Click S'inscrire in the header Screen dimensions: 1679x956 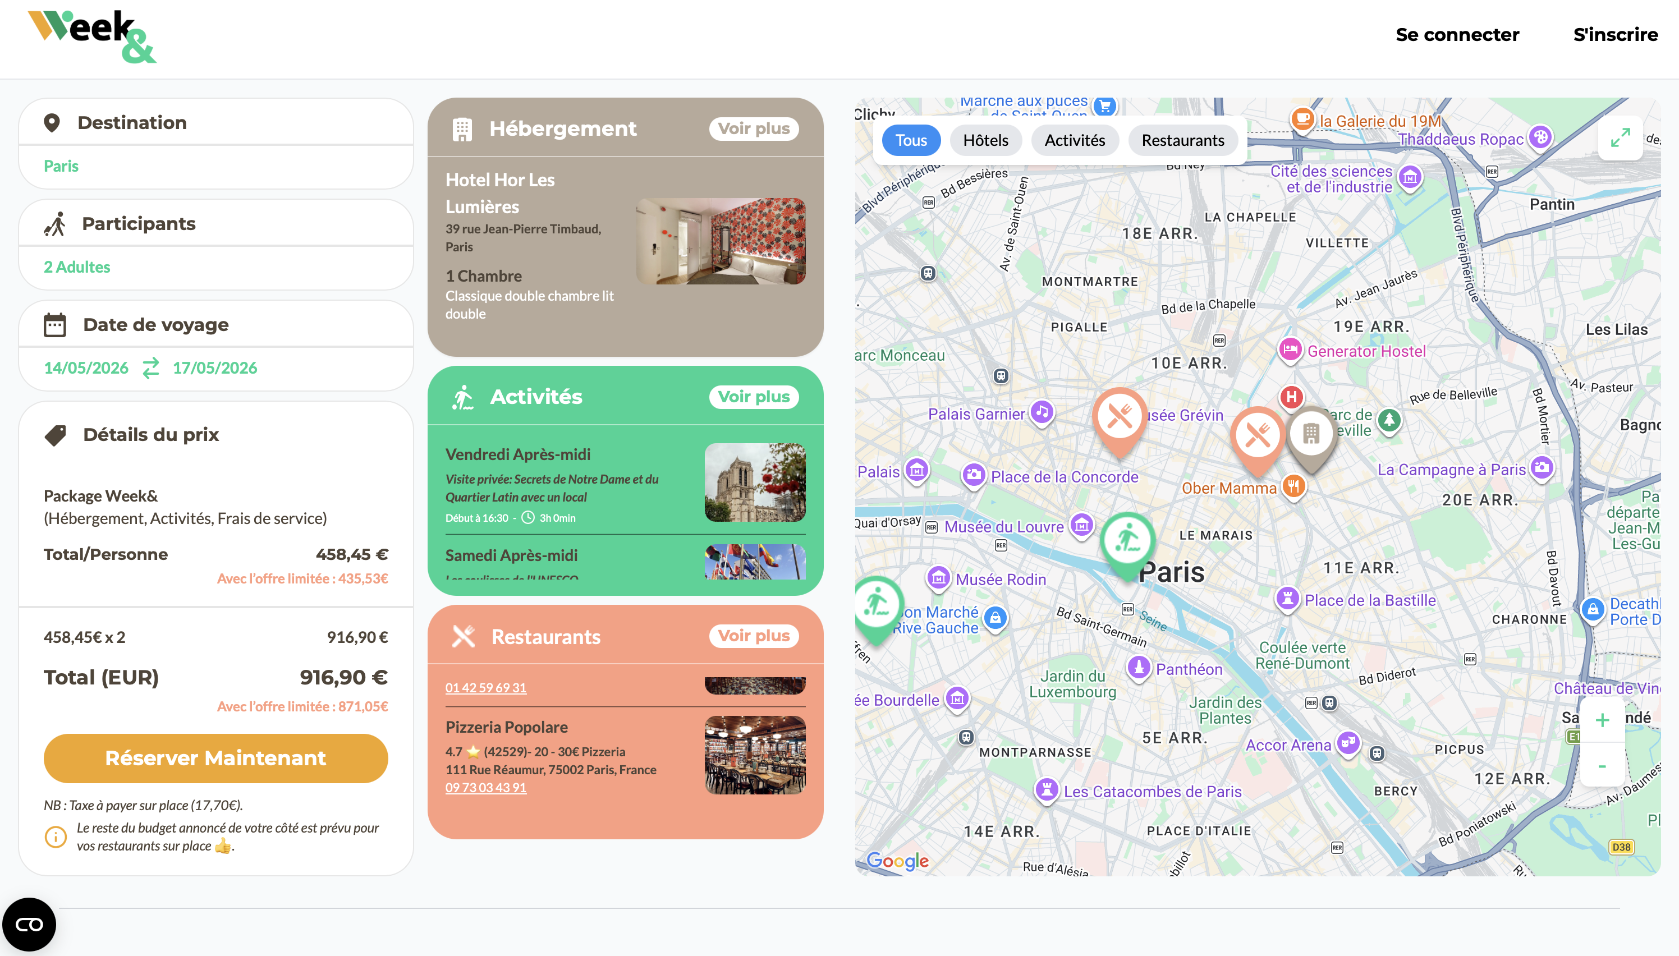coord(1615,34)
